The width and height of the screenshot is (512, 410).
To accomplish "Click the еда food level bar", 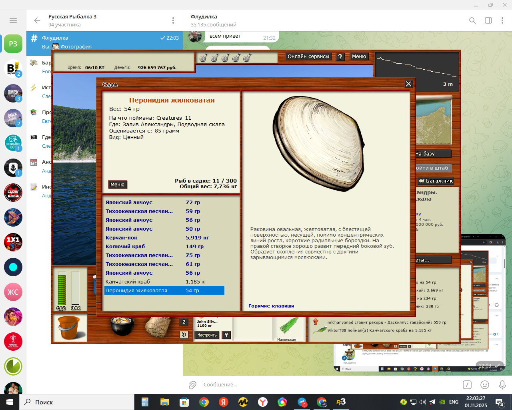I will (62, 290).
